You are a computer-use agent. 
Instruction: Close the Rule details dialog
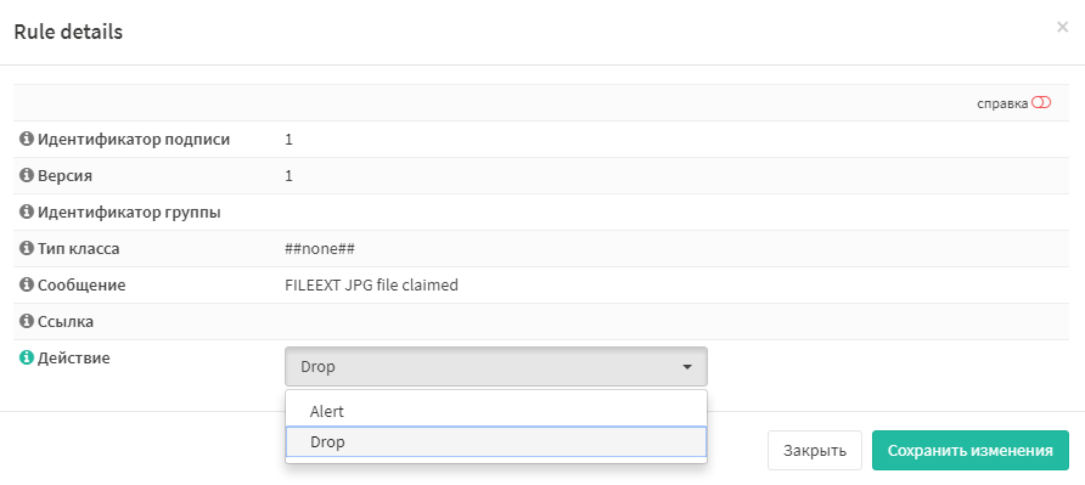coord(1062,27)
